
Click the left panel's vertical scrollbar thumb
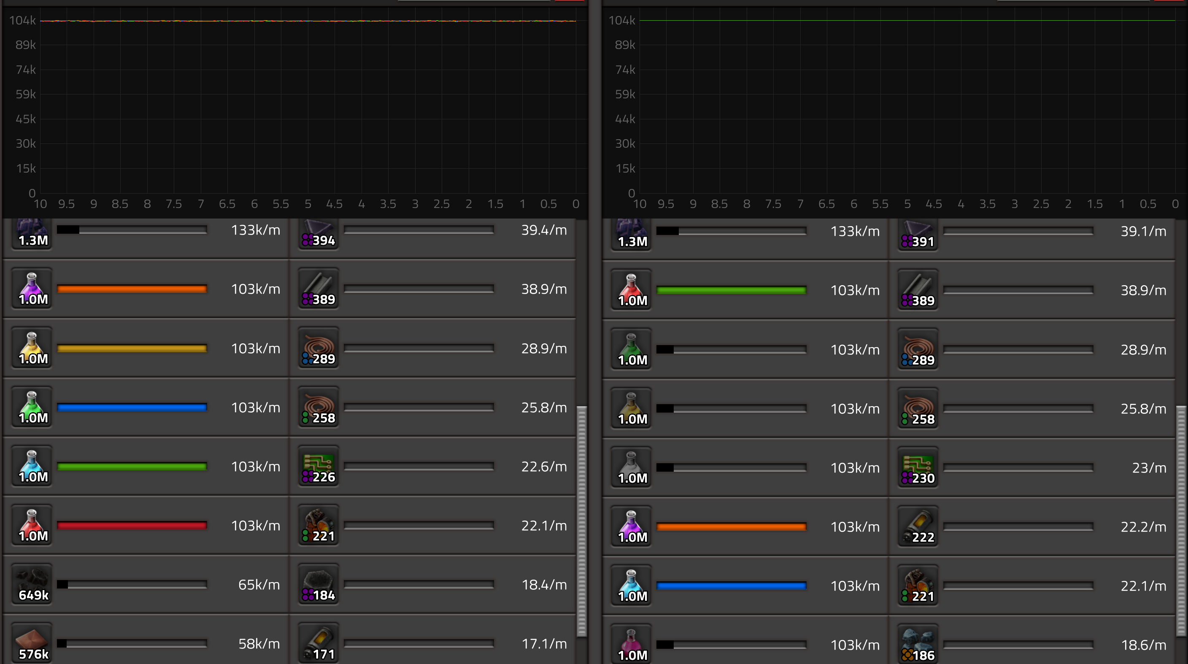[x=581, y=521]
